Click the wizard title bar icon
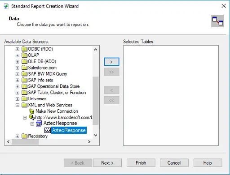This screenshot has height=175, width=230. [x=6, y=6]
